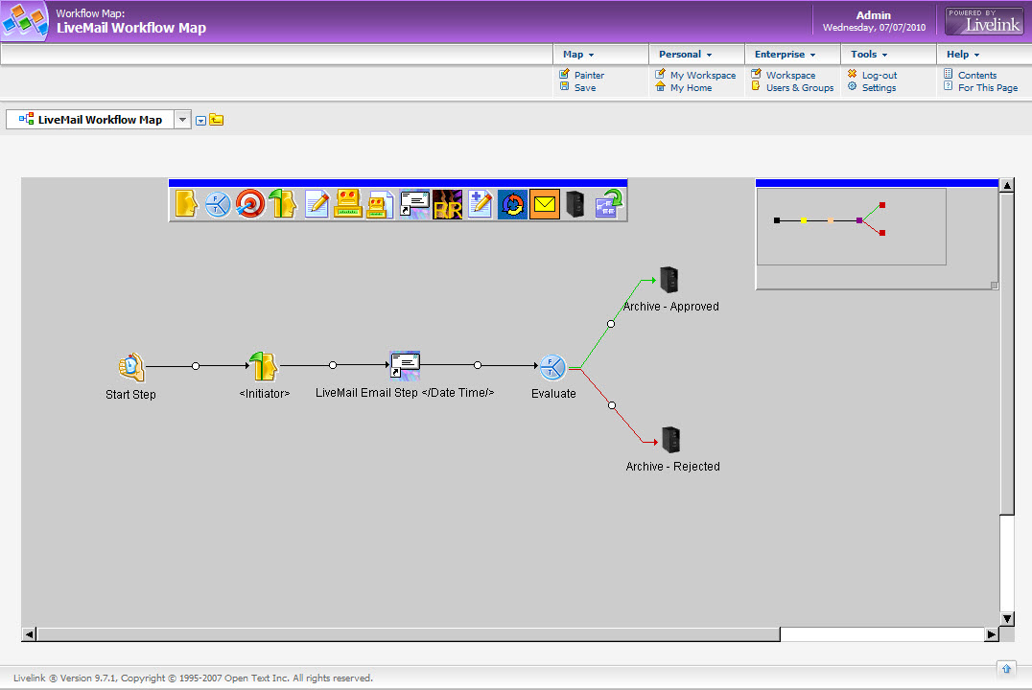Open the Help menu
This screenshot has height=690, width=1032.
click(963, 55)
